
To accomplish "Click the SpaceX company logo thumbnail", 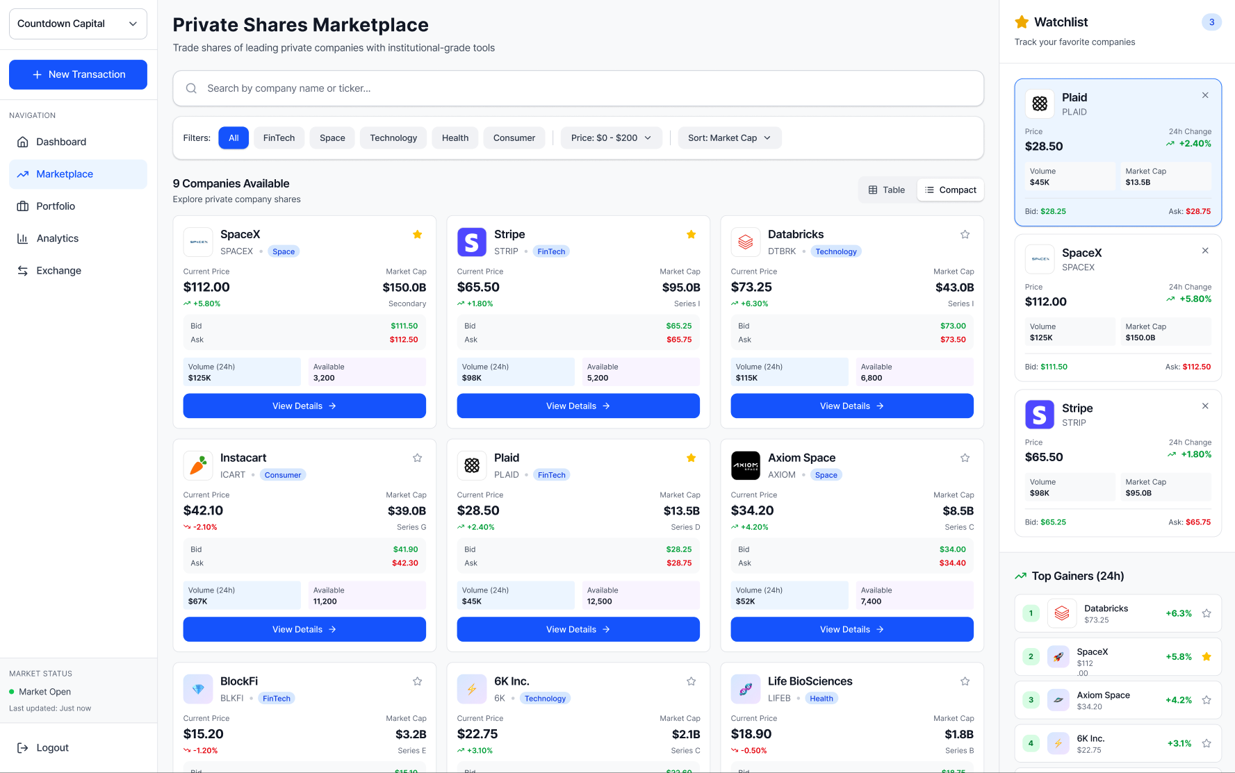I will point(197,242).
